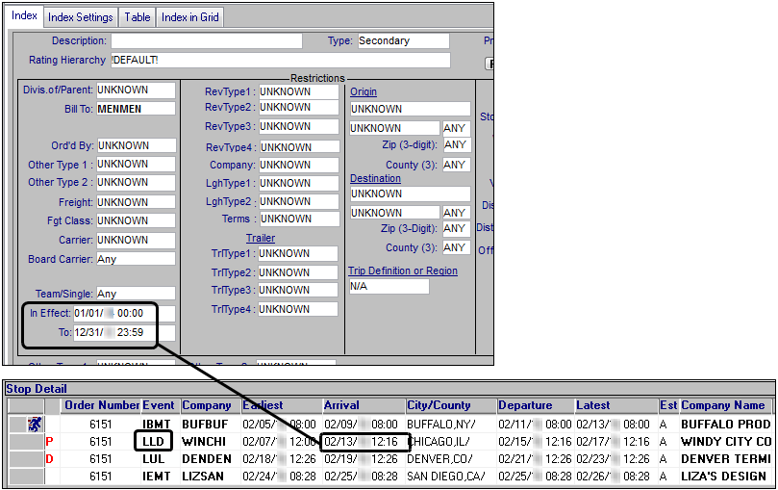Select the Index in Grid tab
Image resolution: width=778 pixels, height=490 pixels.
click(x=190, y=17)
